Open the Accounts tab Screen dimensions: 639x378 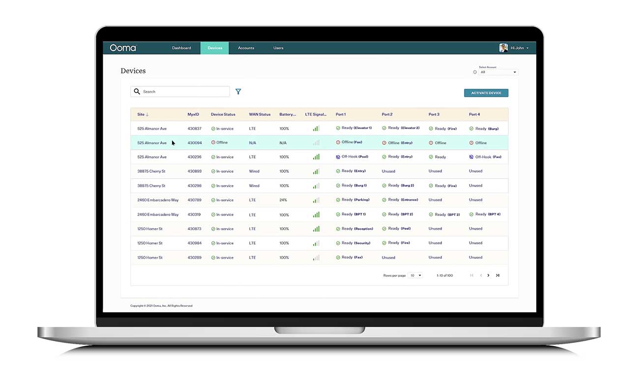(246, 48)
